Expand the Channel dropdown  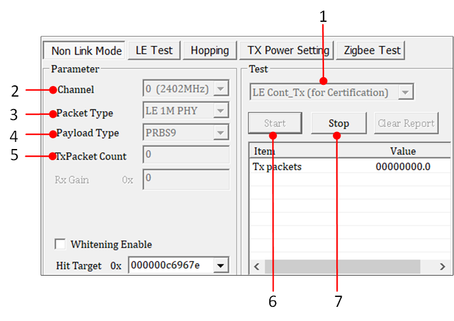[x=221, y=90]
